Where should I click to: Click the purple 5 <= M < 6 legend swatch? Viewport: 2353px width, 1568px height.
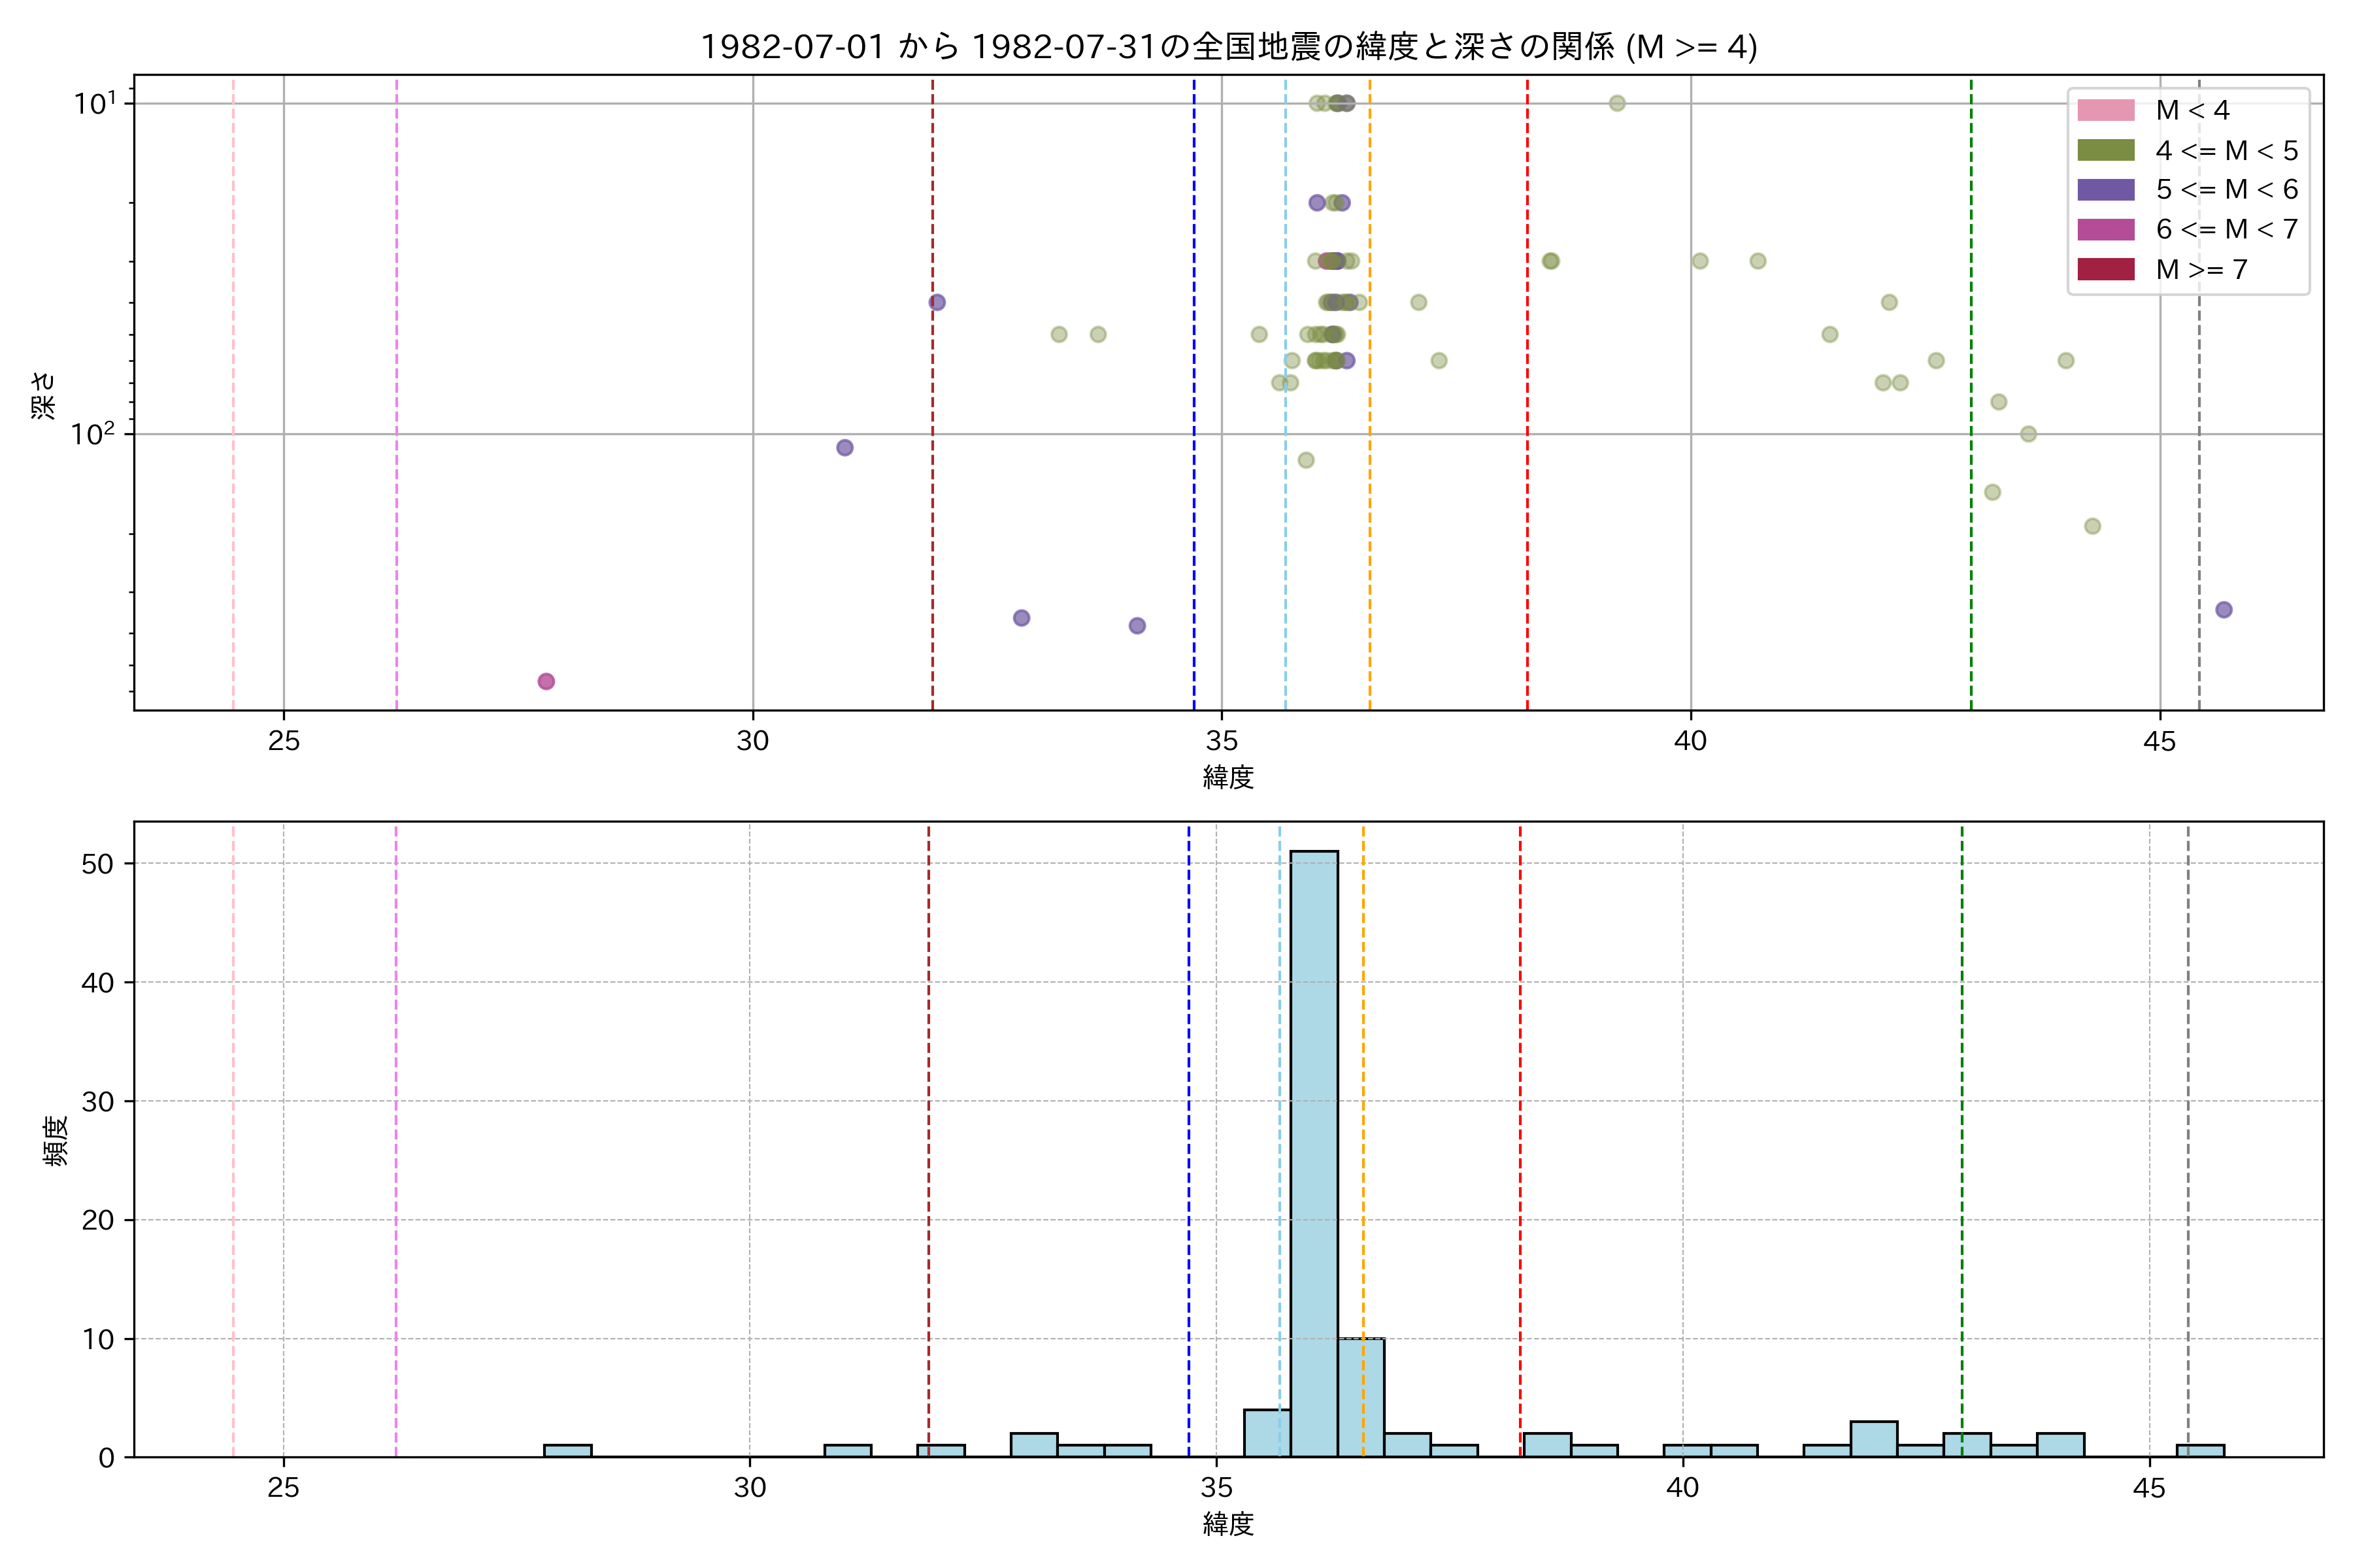(x=2105, y=189)
